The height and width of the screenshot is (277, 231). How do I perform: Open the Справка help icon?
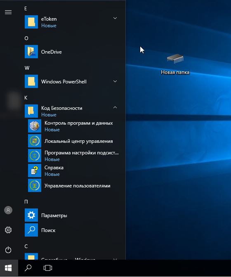[35, 170]
